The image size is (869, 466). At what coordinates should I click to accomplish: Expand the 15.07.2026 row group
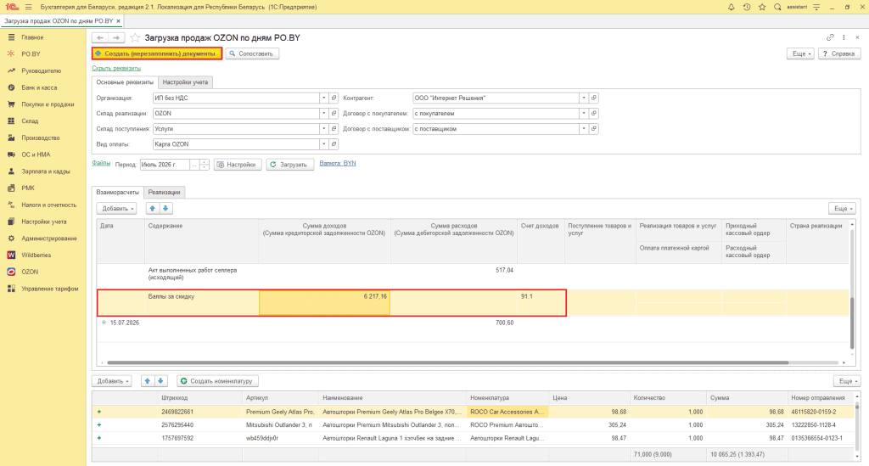point(104,323)
